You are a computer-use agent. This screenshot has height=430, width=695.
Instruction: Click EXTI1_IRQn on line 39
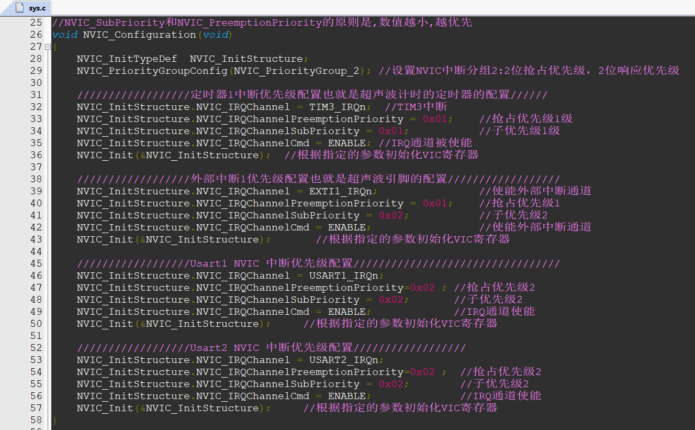pos(341,191)
